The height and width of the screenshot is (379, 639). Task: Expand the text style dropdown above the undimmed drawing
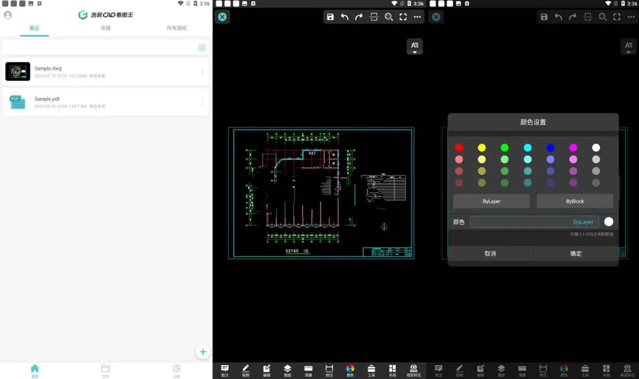tap(414, 47)
